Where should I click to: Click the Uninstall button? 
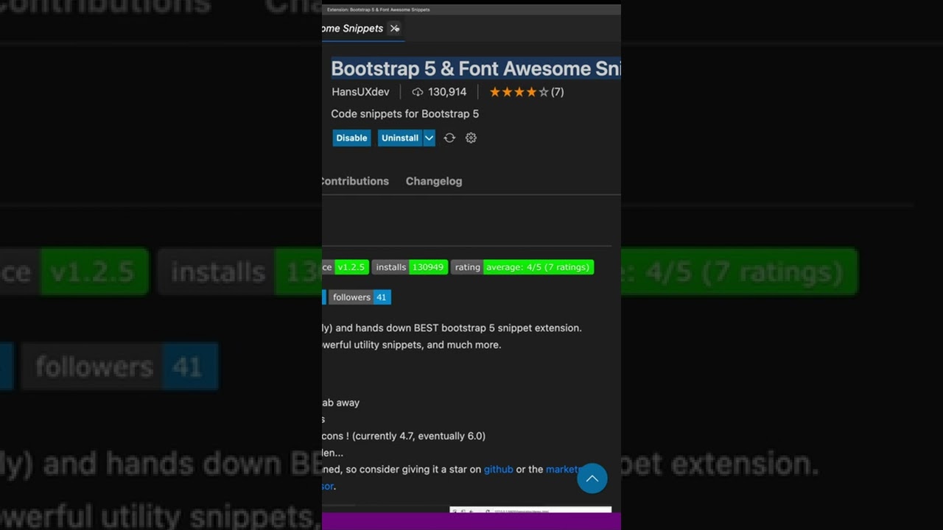(400, 138)
